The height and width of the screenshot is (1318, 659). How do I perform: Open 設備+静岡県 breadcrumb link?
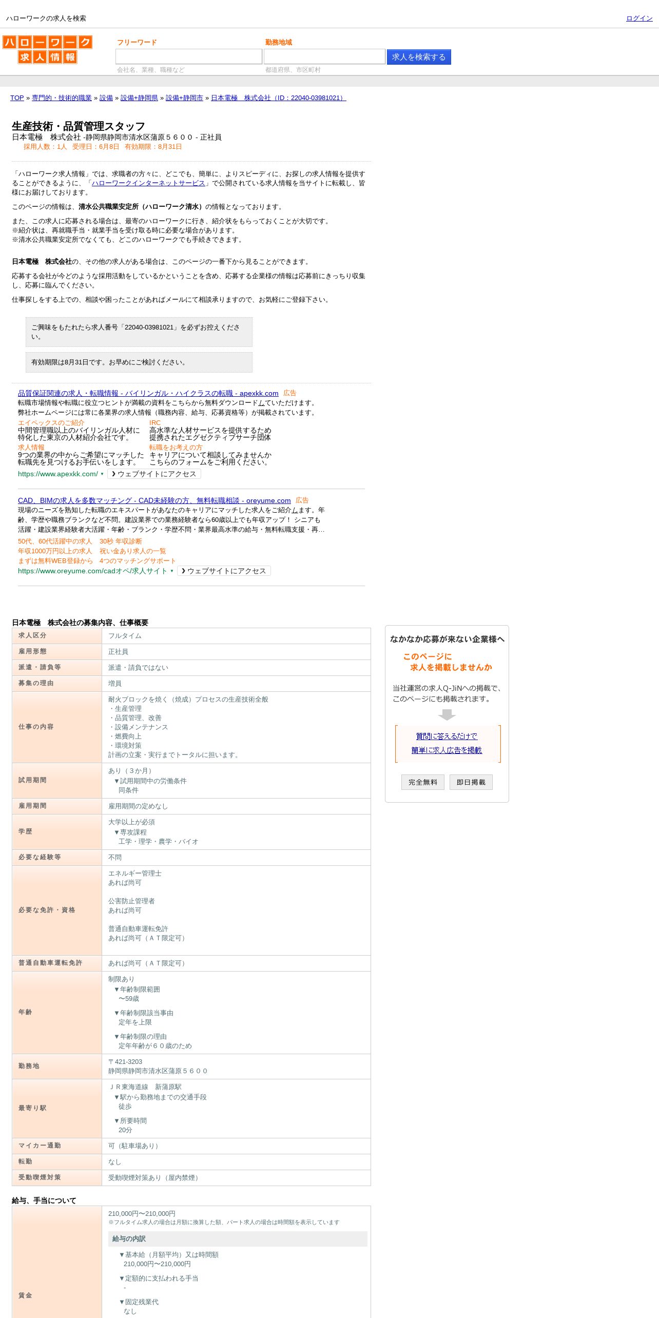point(139,98)
